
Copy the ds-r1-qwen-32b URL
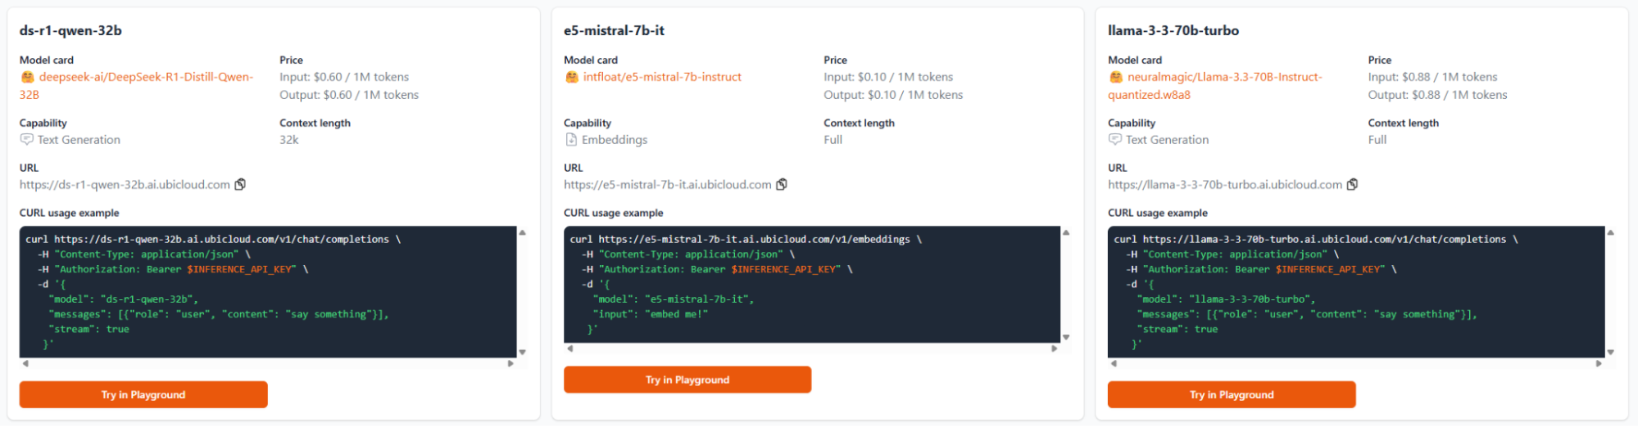tap(240, 185)
